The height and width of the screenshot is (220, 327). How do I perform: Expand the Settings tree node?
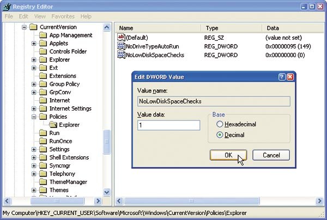[34, 149]
